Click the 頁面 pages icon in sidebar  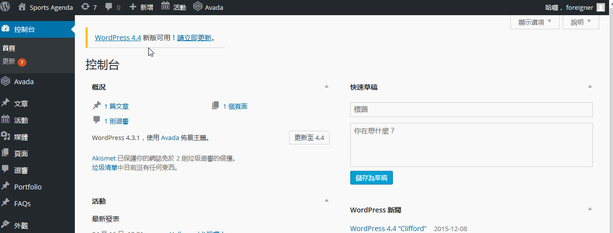point(6,153)
